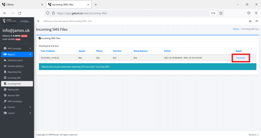261x138 pixels.
Task: Go back with the browser back arrow
Action: (x=5, y=13)
